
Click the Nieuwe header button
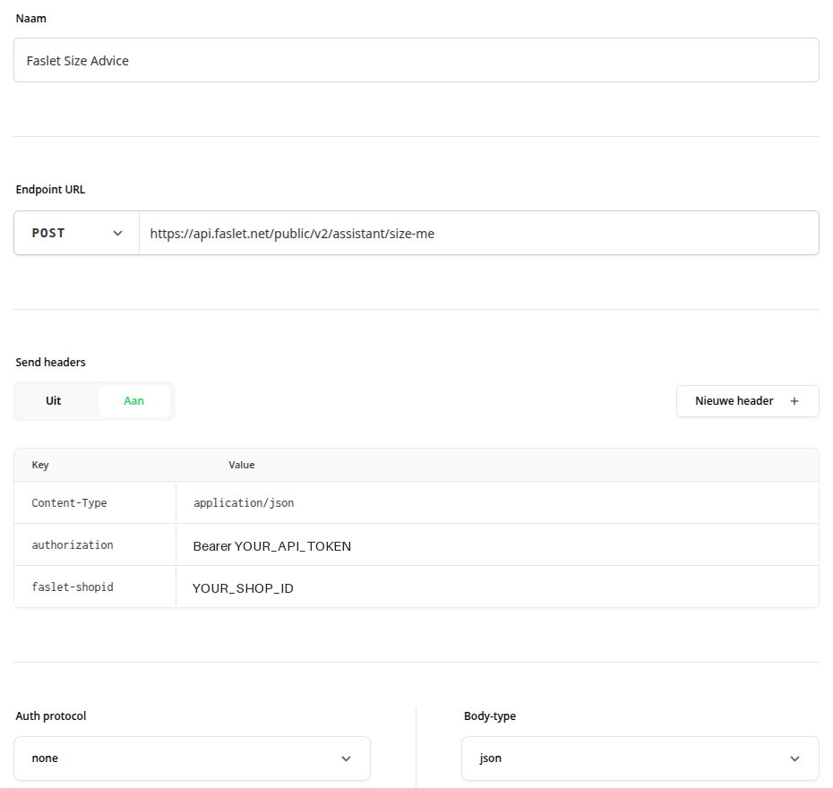click(748, 401)
